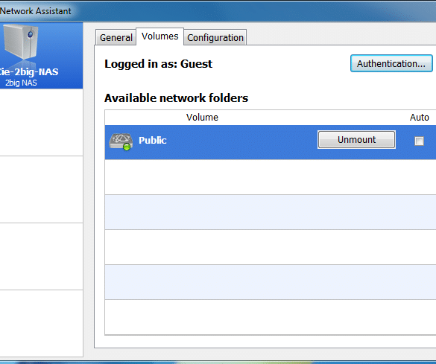Click the Logged in as: Guest text
Image resolution: width=436 pixels, height=364 pixels.
[158, 64]
